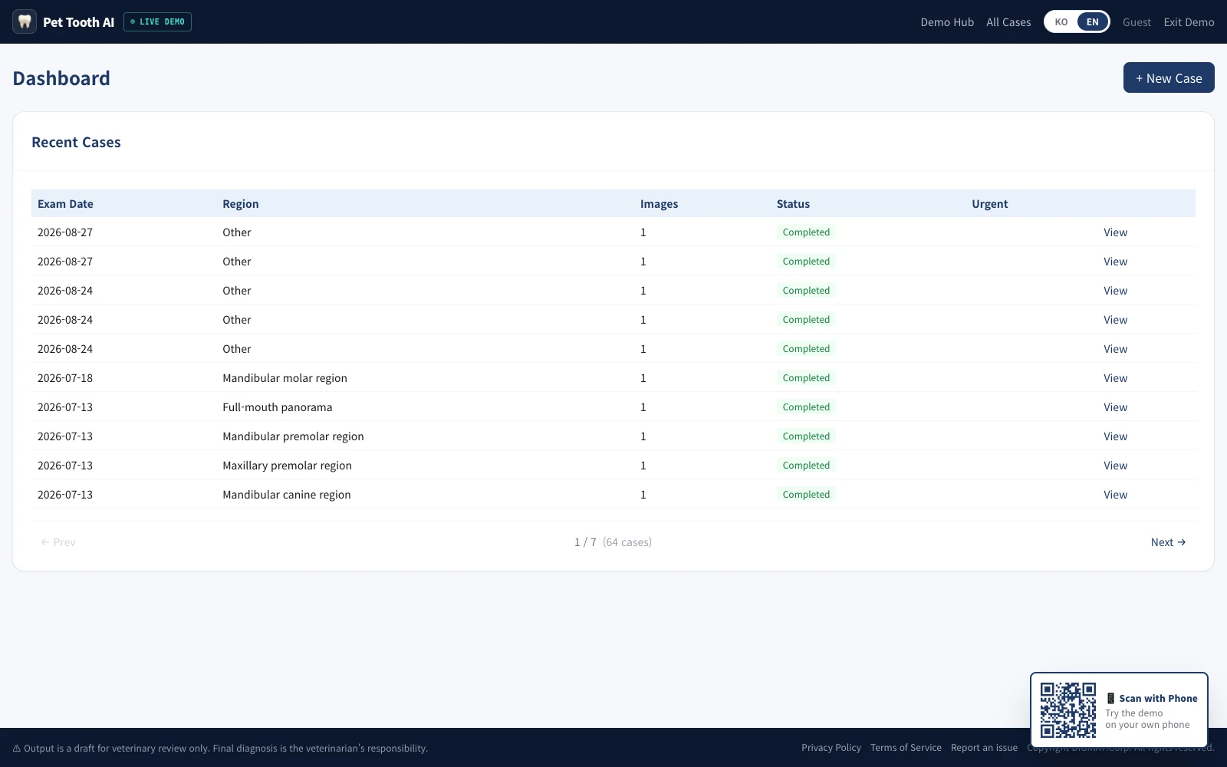Go to the Next page of cases

[x=1168, y=542]
